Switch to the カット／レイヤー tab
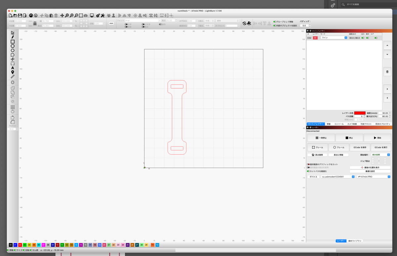Screen dimensions: 397x256 [x=316, y=124]
